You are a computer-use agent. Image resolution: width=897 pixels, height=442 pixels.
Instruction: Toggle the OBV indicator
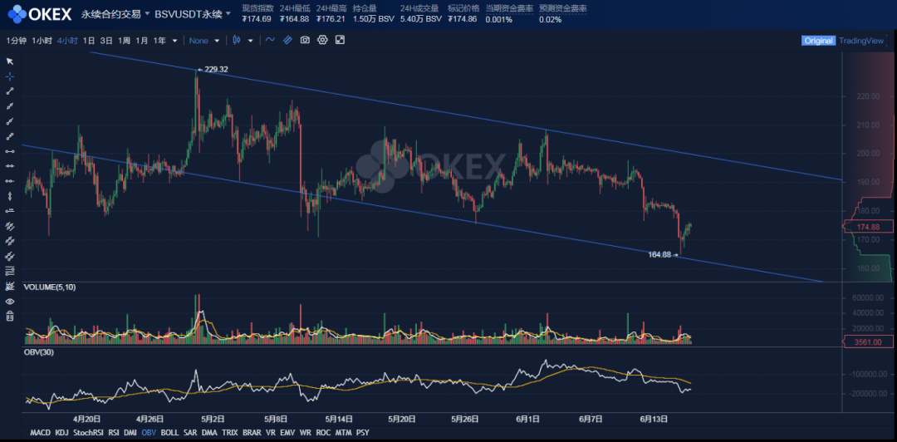click(149, 433)
